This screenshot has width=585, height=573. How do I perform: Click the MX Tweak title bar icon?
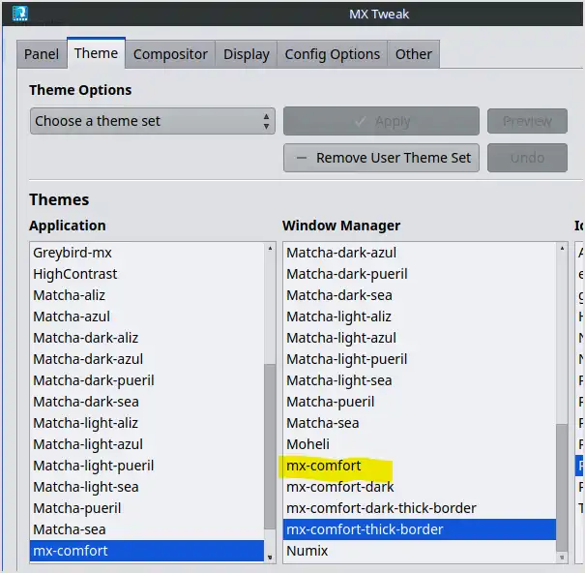(x=19, y=14)
